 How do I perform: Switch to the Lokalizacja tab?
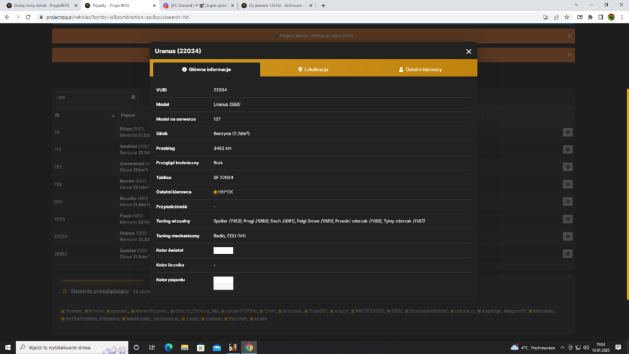click(313, 69)
